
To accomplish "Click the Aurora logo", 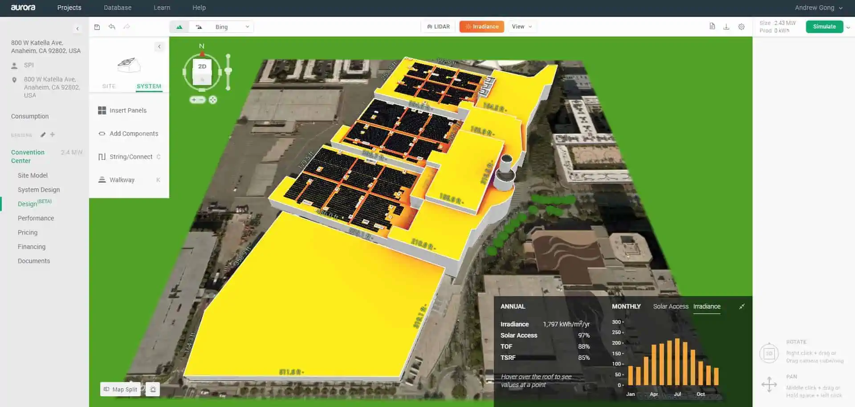I will (x=23, y=8).
